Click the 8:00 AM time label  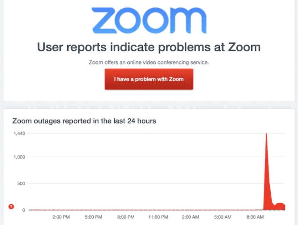click(x=255, y=217)
